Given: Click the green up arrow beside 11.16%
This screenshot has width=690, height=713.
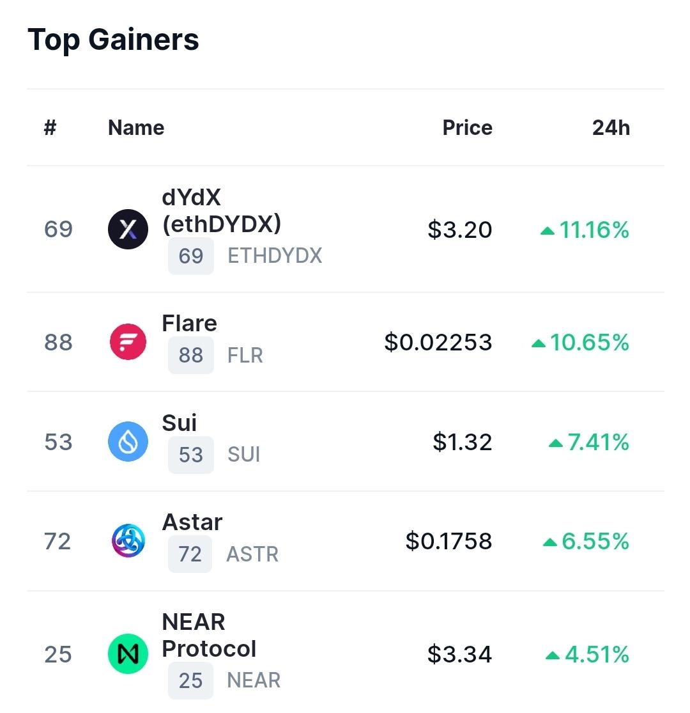Looking at the screenshot, I should pyautogui.click(x=548, y=231).
